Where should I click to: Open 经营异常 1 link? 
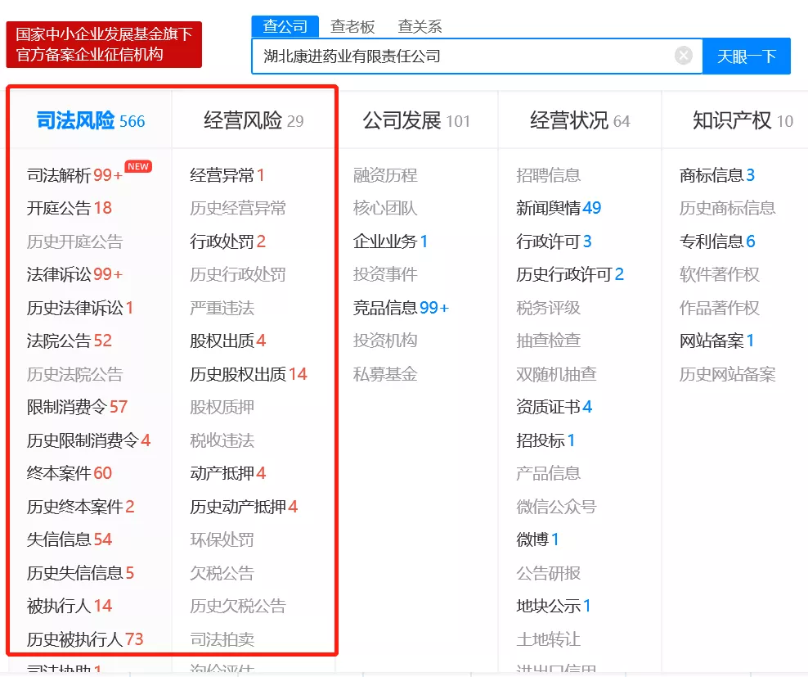227,175
